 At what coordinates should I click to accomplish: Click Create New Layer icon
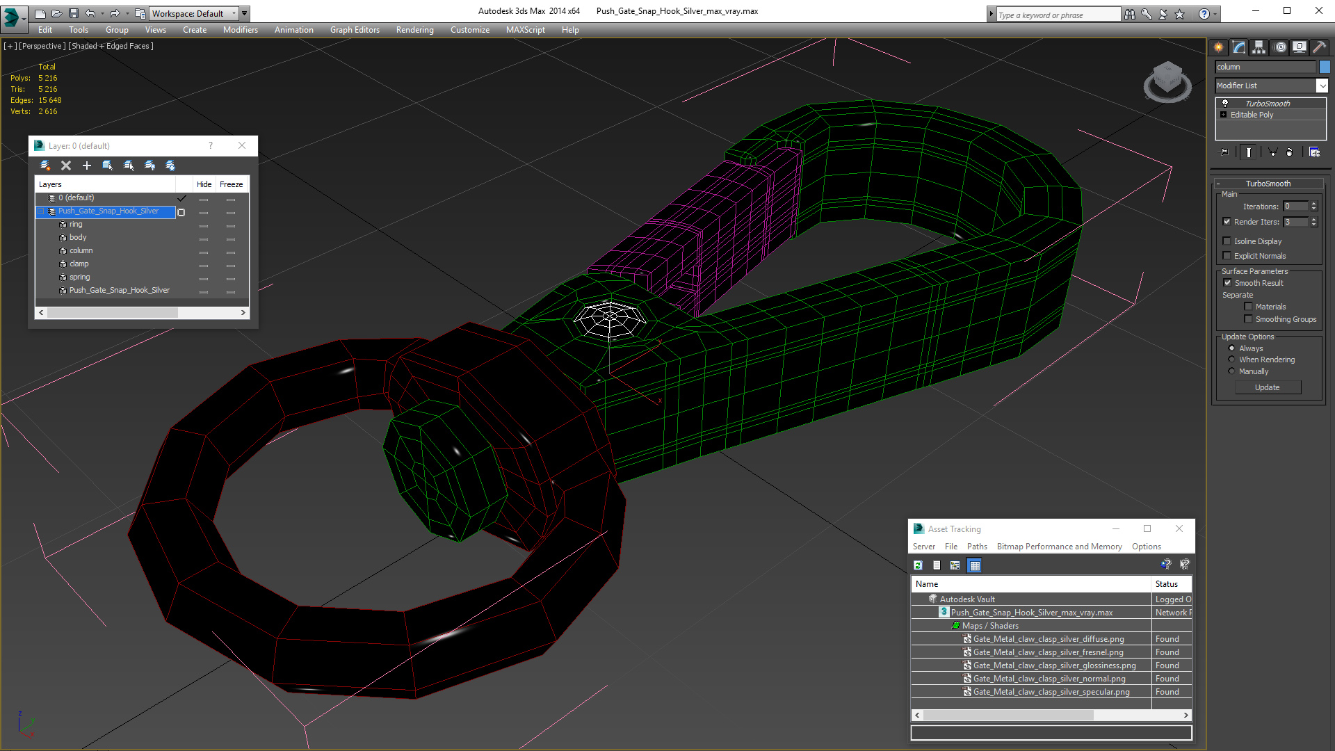tap(45, 165)
